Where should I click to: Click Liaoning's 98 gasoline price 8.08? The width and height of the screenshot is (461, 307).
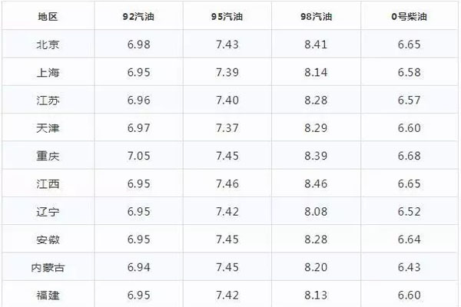coord(316,212)
